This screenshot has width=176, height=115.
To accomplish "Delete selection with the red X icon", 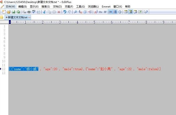I will [59, 12].
